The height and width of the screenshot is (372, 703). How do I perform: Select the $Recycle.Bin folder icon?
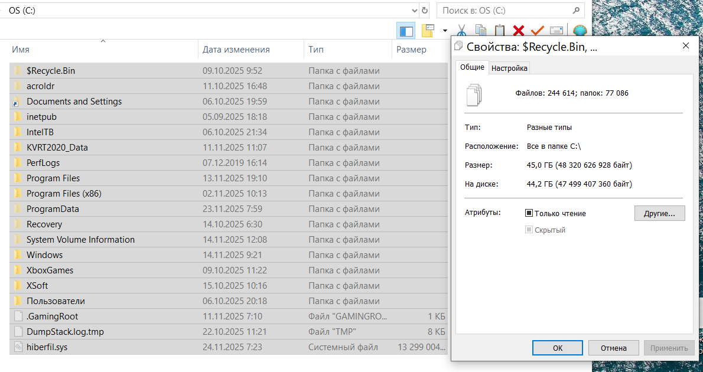[18, 70]
